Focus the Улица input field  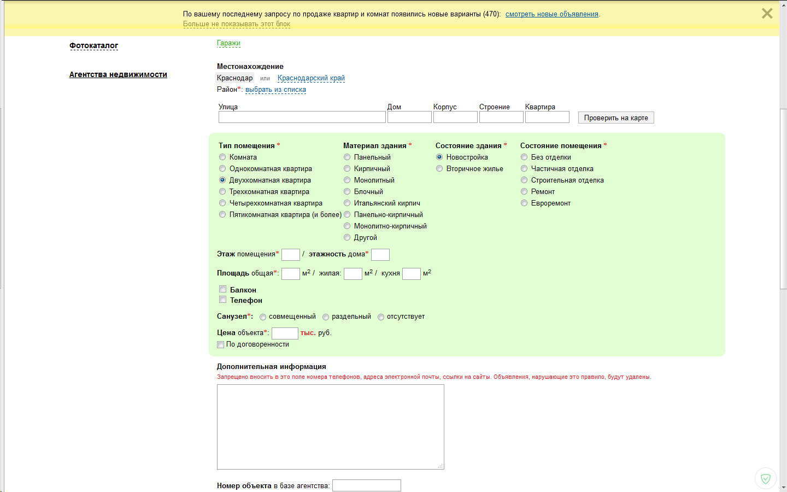point(302,117)
